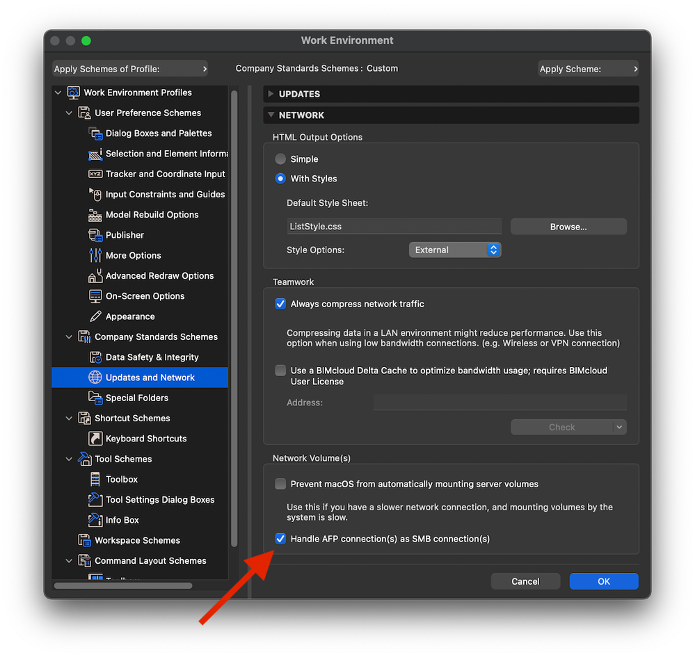Open the Check button dropdown arrow

pyautogui.click(x=619, y=427)
